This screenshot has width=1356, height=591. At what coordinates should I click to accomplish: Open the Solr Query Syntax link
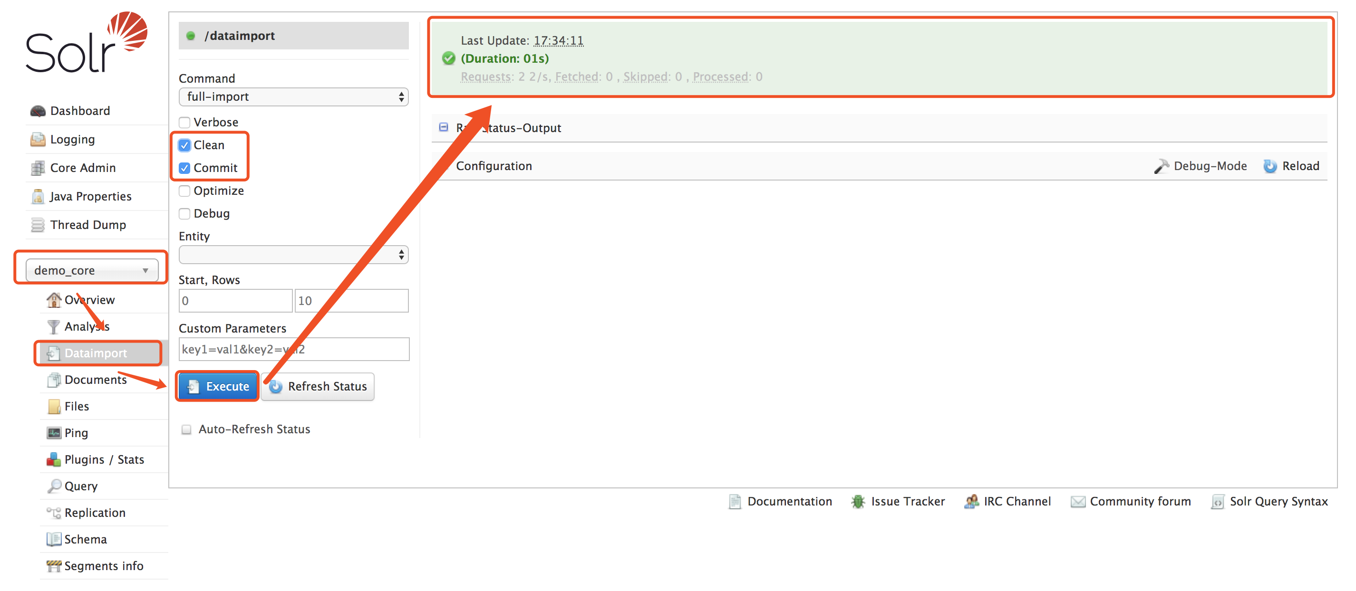tap(1278, 502)
